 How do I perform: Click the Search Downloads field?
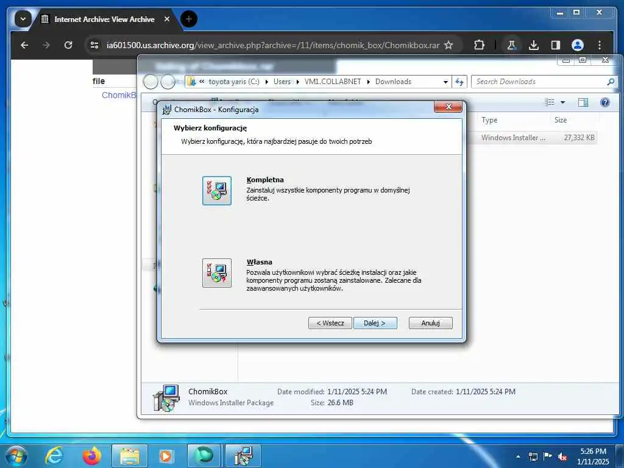[x=539, y=82]
